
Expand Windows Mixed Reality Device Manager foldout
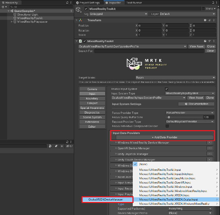point(116,143)
